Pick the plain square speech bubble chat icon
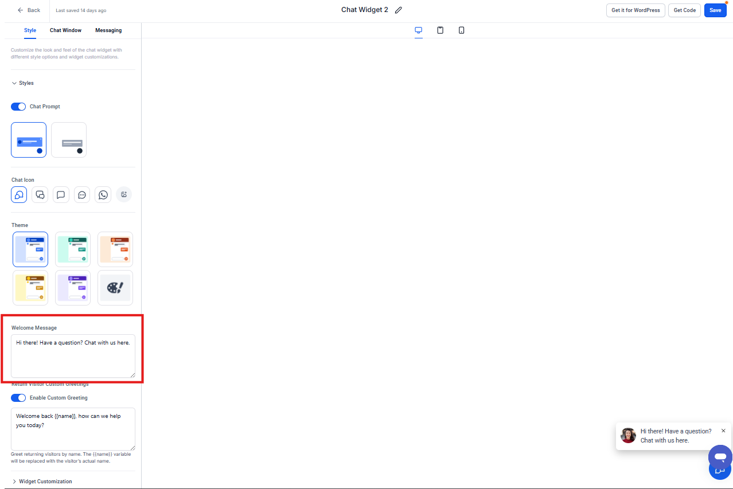Image resolution: width=733 pixels, height=489 pixels. pyautogui.click(x=61, y=195)
